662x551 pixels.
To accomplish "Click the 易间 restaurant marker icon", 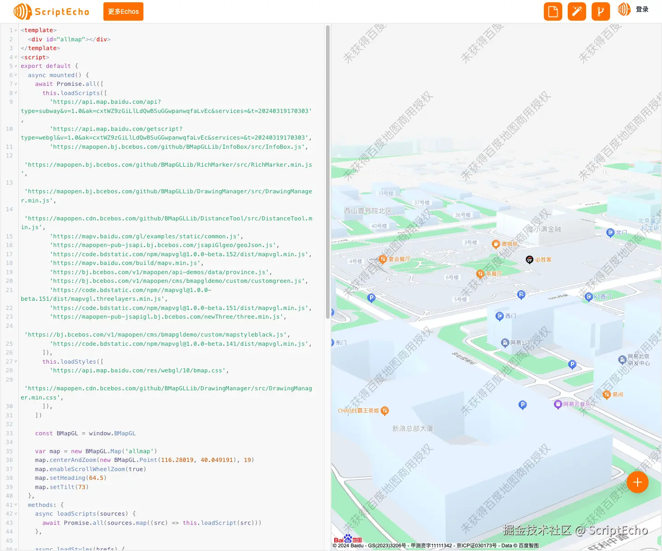I will pyautogui.click(x=607, y=394).
